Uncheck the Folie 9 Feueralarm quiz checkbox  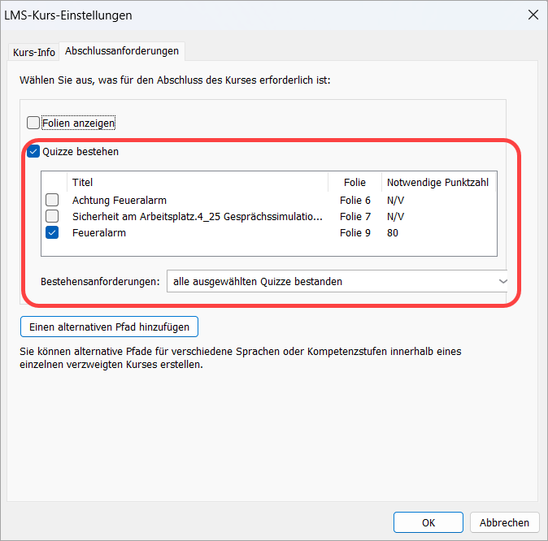tap(52, 232)
